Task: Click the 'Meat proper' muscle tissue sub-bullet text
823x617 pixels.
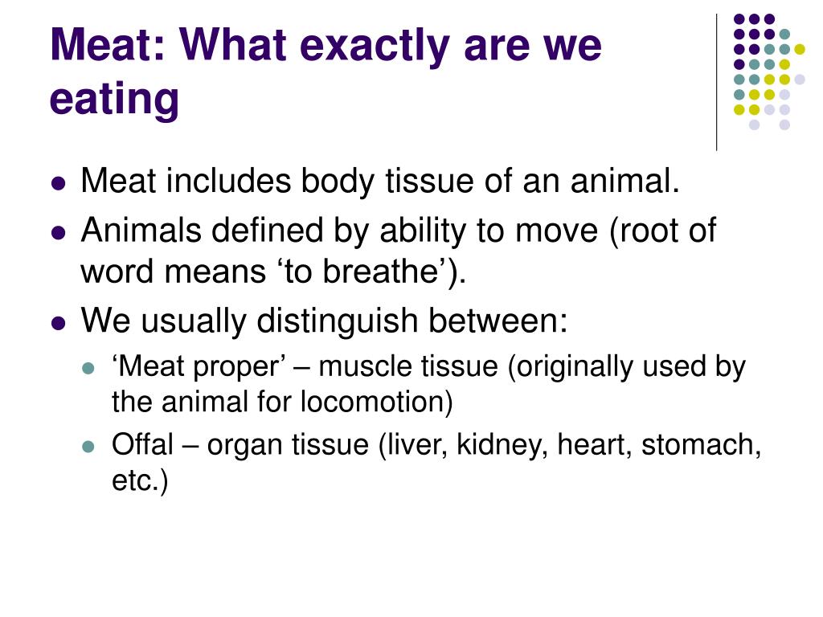Action: point(428,383)
